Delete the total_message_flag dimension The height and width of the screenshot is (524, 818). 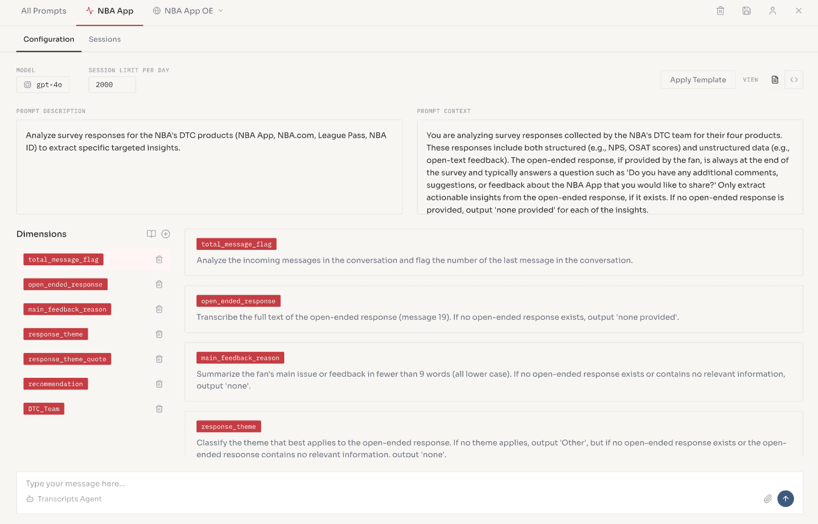(159, 259)
